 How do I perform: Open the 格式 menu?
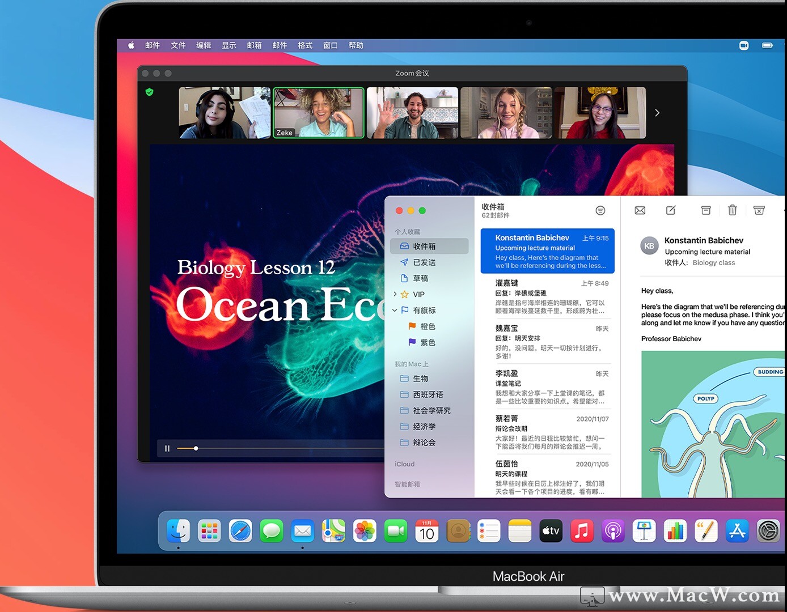[305, 45]
